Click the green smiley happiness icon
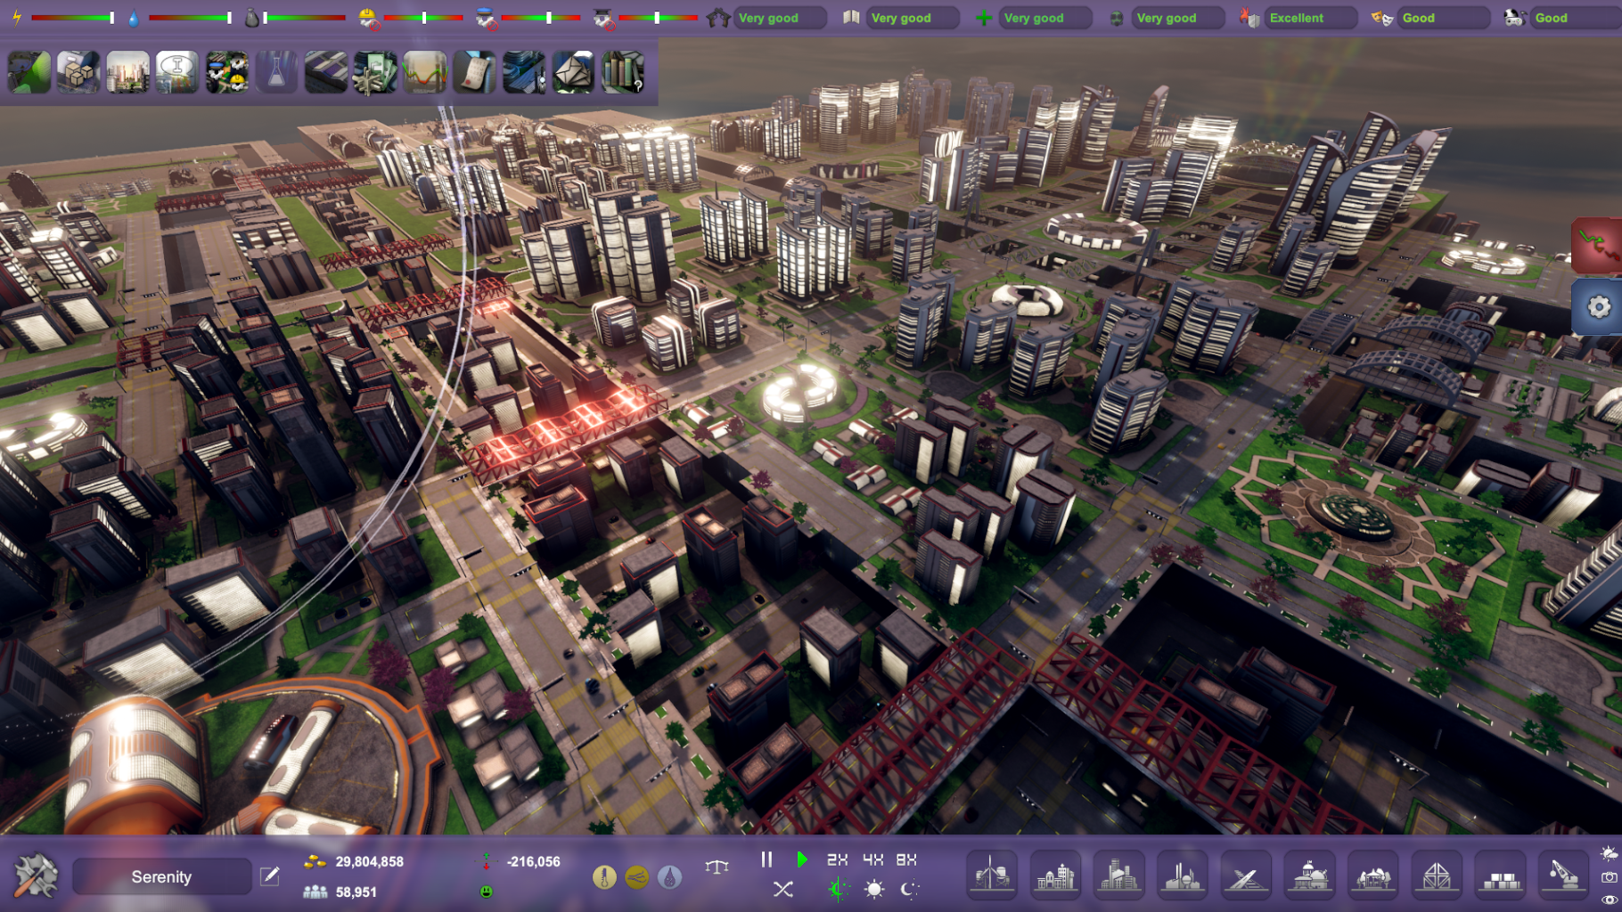Screen dimensions: 1622x912 (487, 891)
